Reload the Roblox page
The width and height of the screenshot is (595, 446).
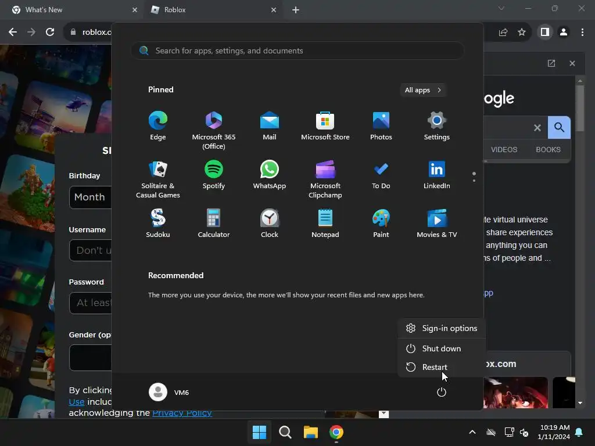click(50, 33)
